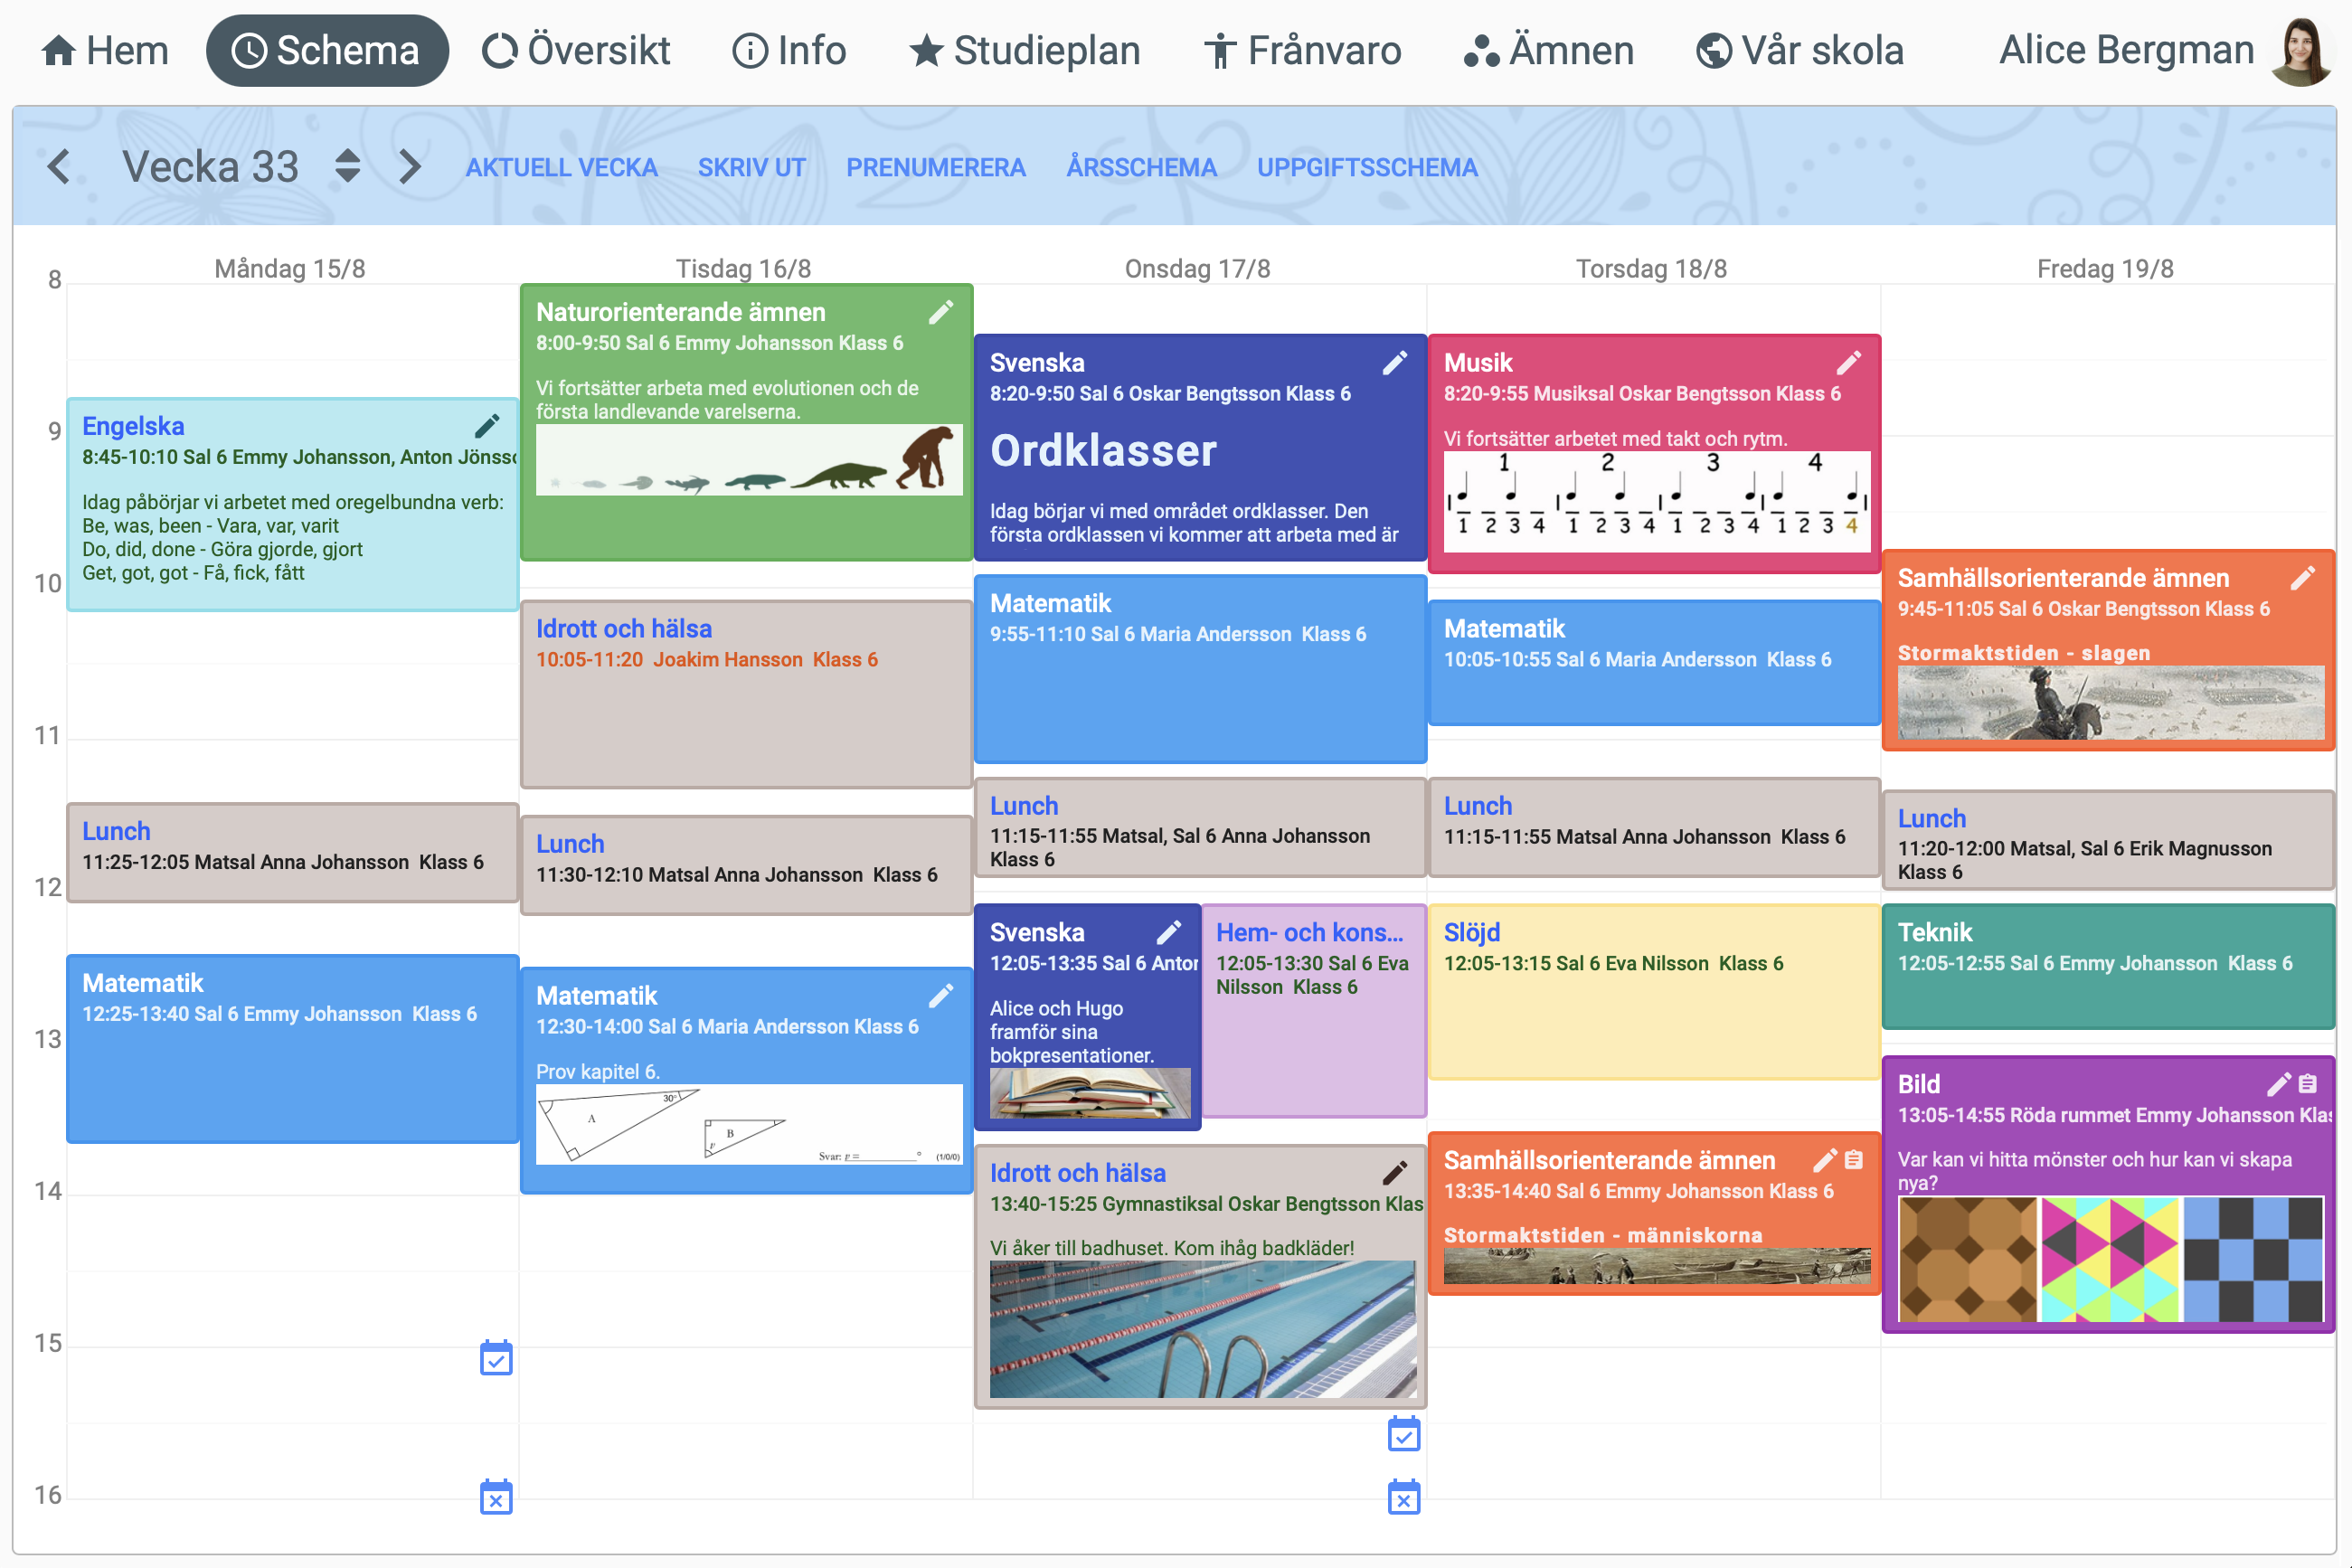Open week selector arrows beside Vecka 33
Viewport: 2352px width, 1568px height.
347,166
